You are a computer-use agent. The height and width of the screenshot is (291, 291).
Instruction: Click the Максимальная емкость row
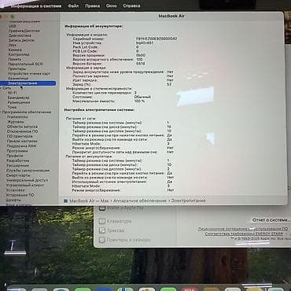click(x=109, y=101)
